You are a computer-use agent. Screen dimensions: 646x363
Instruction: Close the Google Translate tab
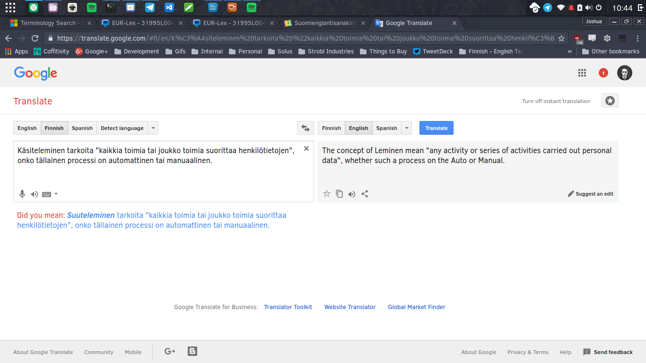click(454, 23)
